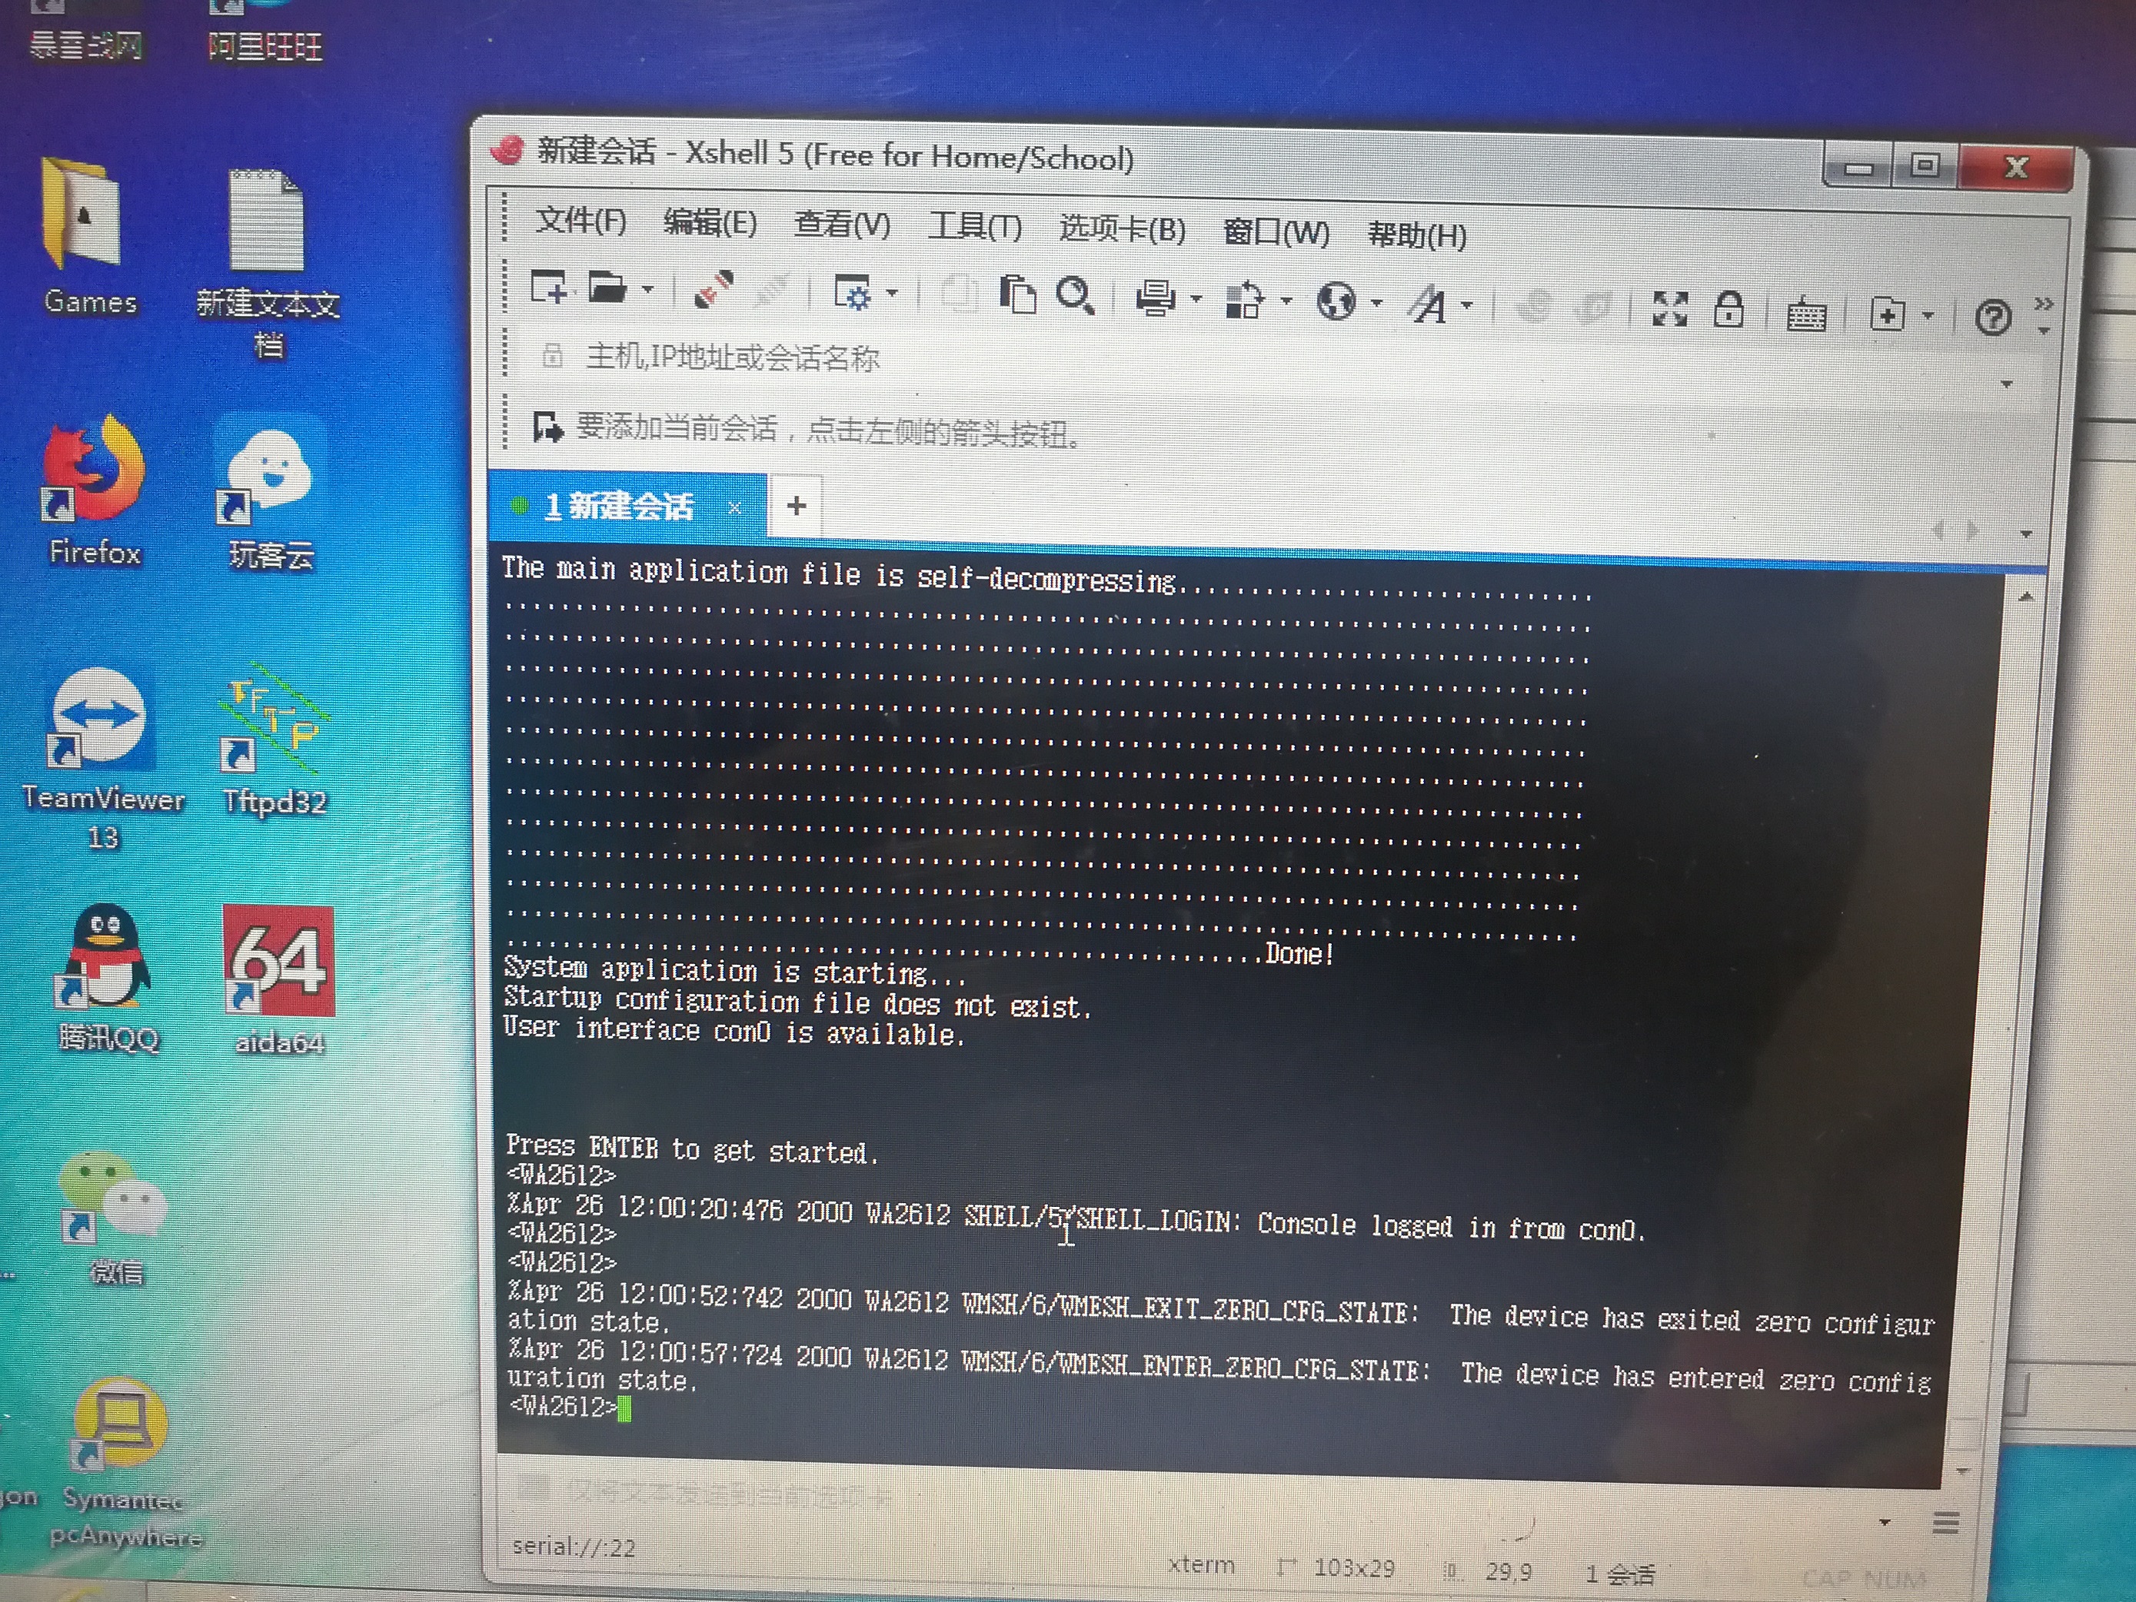The image size is (2136, 1602).
Task: Expand the Print icon dropdown arrow
Action: click(1196, 299)
